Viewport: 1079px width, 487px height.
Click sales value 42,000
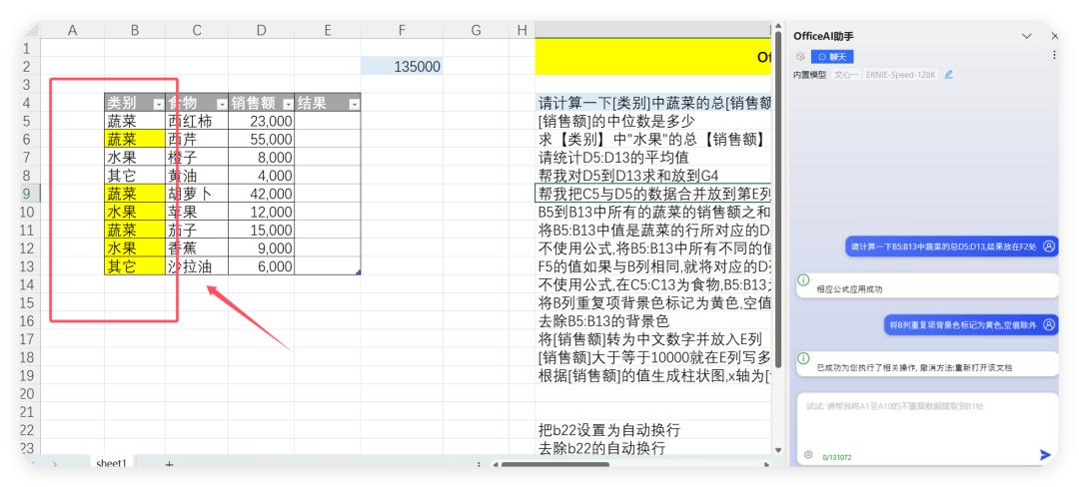(x=262, y=194)
